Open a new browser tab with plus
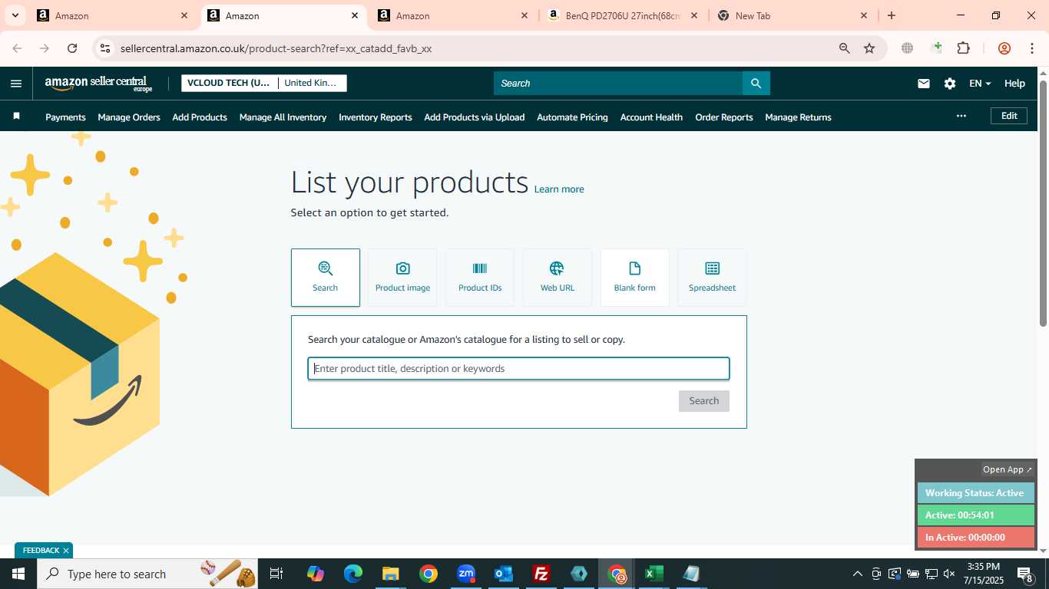Image resolution: width=1049 pixels, height=589 pixels. point(891,15)
